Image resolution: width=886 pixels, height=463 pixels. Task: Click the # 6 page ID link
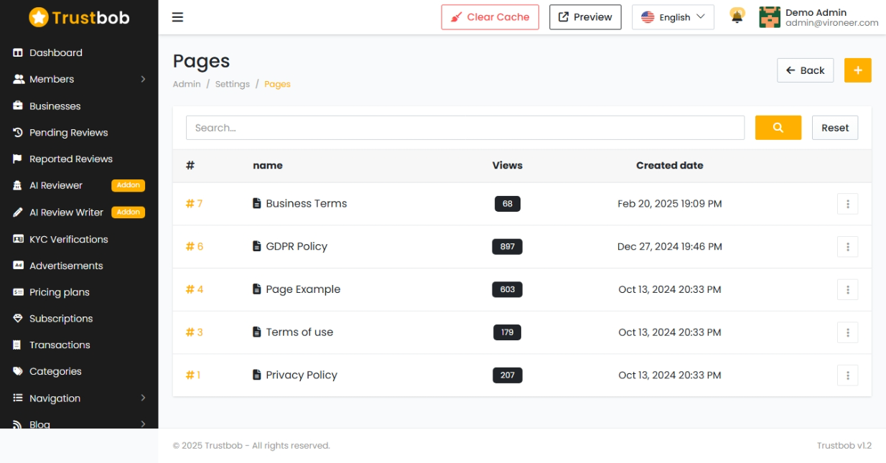coord(195,246)
